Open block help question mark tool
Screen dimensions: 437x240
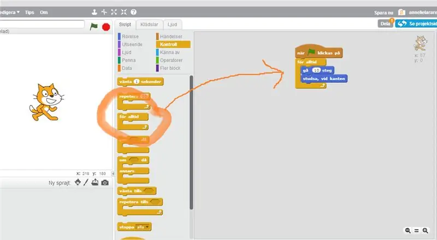click(133, 12)
